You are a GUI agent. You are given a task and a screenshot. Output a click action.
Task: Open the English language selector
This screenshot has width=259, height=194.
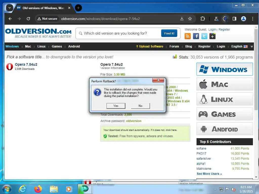point(239,46)
